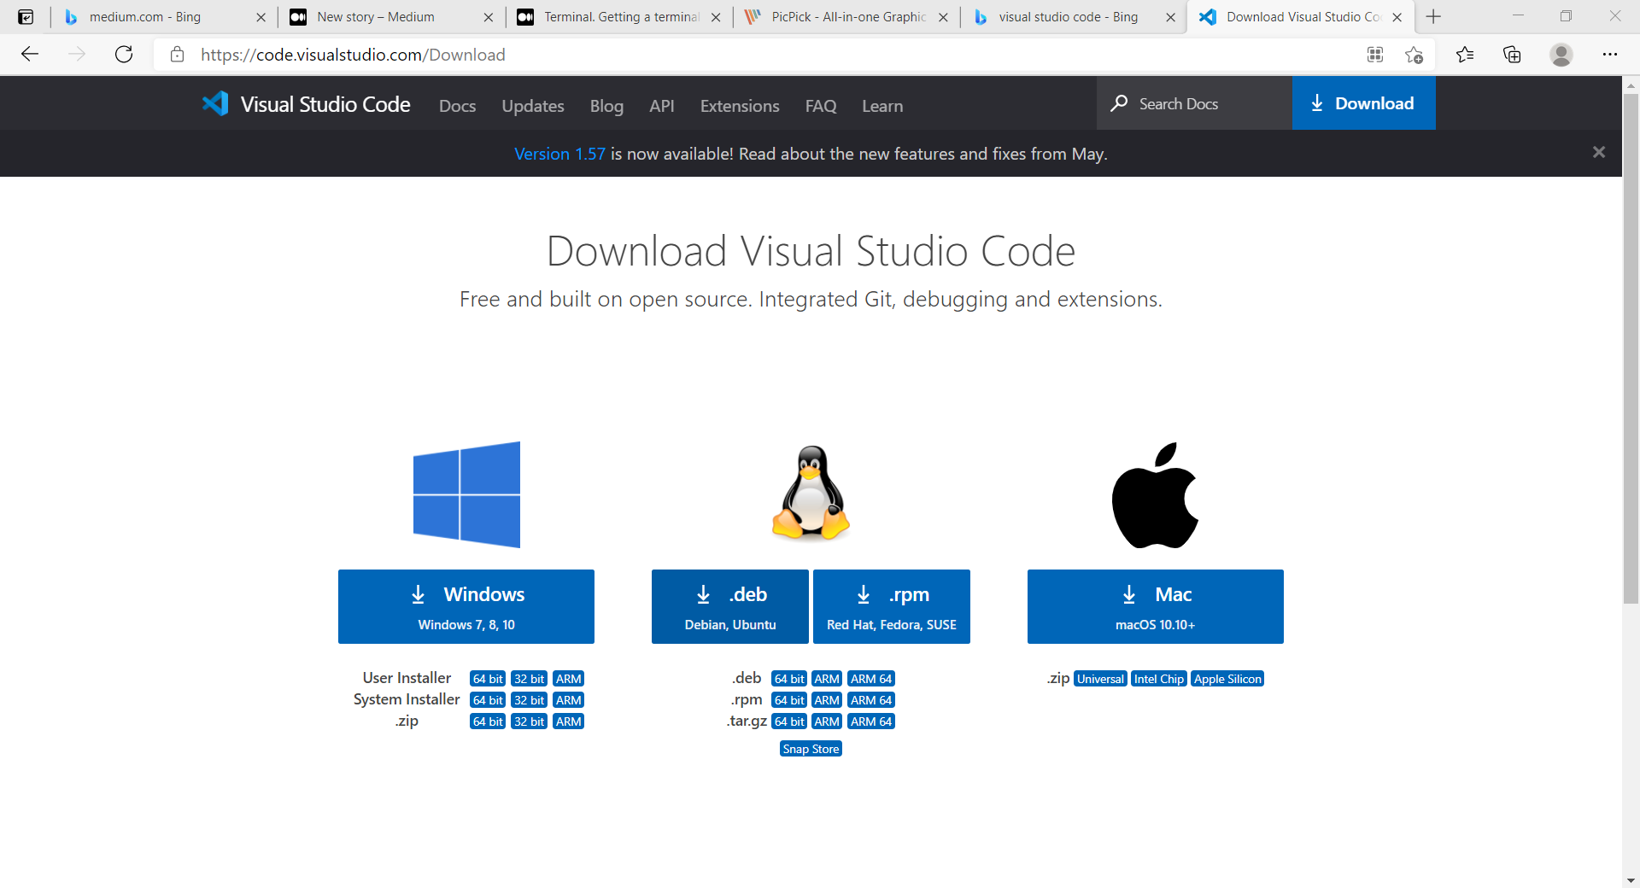The height and width of the screenshot is (888, 1640).
Task: Select Intel Chip Mac .zip download
Action: pyautogui.click(x=1159, y=679)
